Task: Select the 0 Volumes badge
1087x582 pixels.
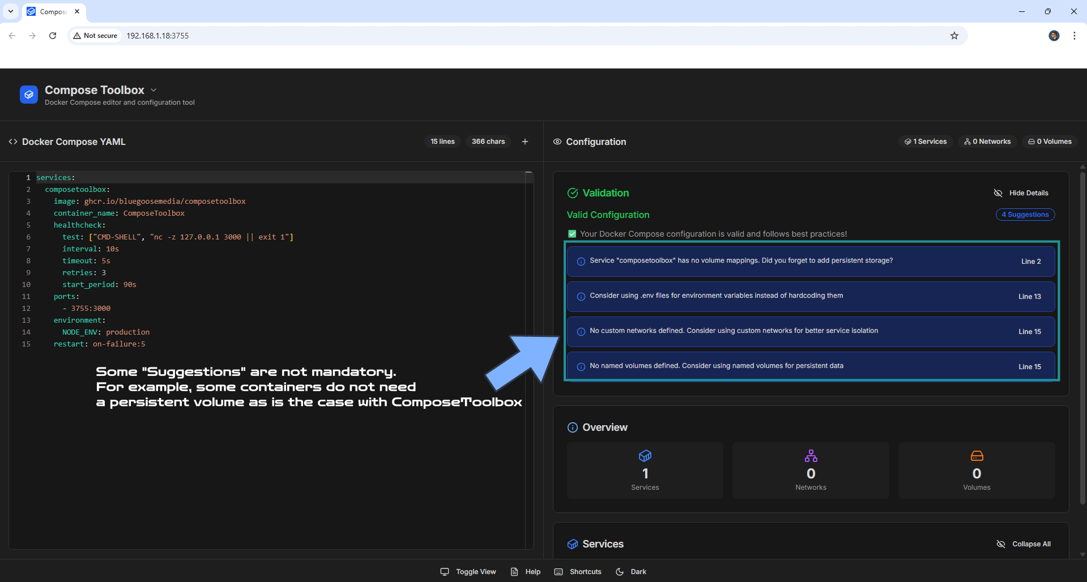Action: [x=1050, y=142]
